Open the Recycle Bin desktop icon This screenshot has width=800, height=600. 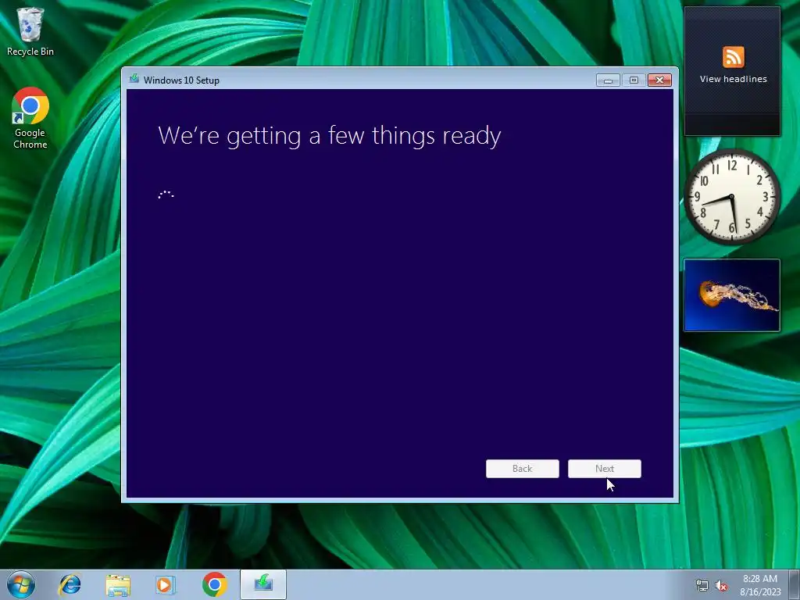coord(30,31)
